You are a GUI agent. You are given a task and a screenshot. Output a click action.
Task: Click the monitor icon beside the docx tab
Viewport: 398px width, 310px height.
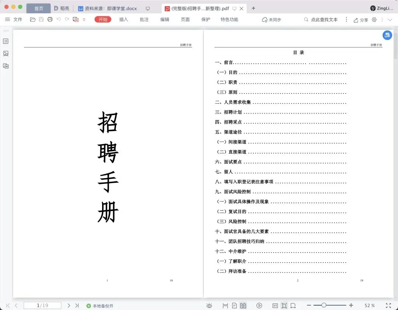coord(148,8)
